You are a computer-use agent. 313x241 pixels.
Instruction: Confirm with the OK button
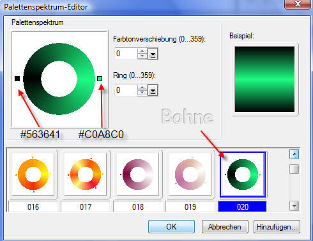[171, 227]
